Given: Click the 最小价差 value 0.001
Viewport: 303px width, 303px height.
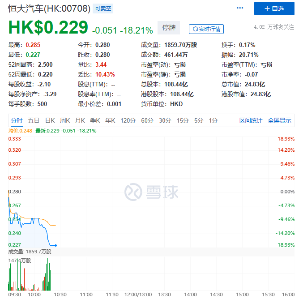Looking at the screenshot, I should [x=114, y=104].
